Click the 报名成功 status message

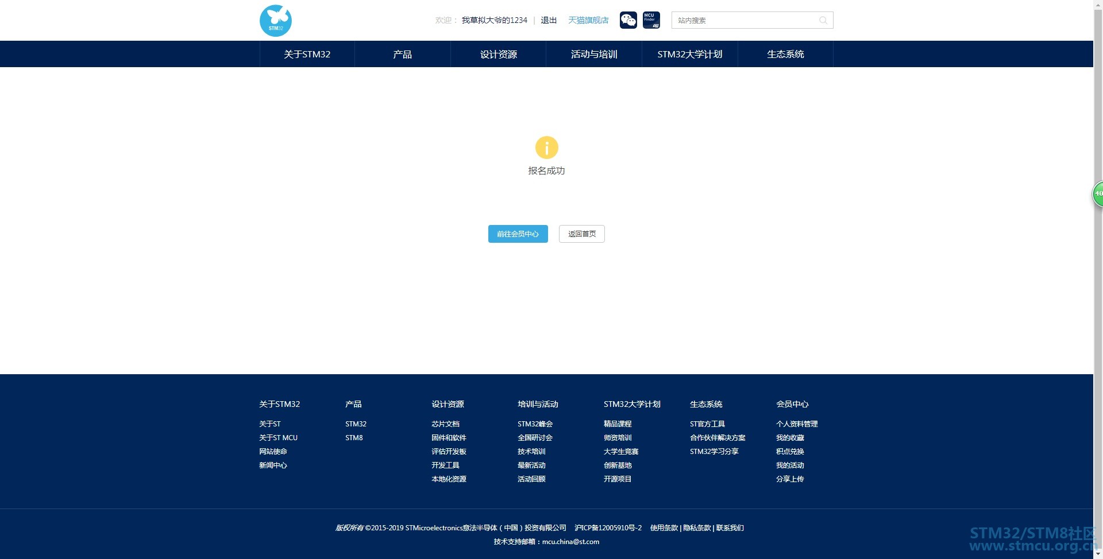tap(546, 170)
